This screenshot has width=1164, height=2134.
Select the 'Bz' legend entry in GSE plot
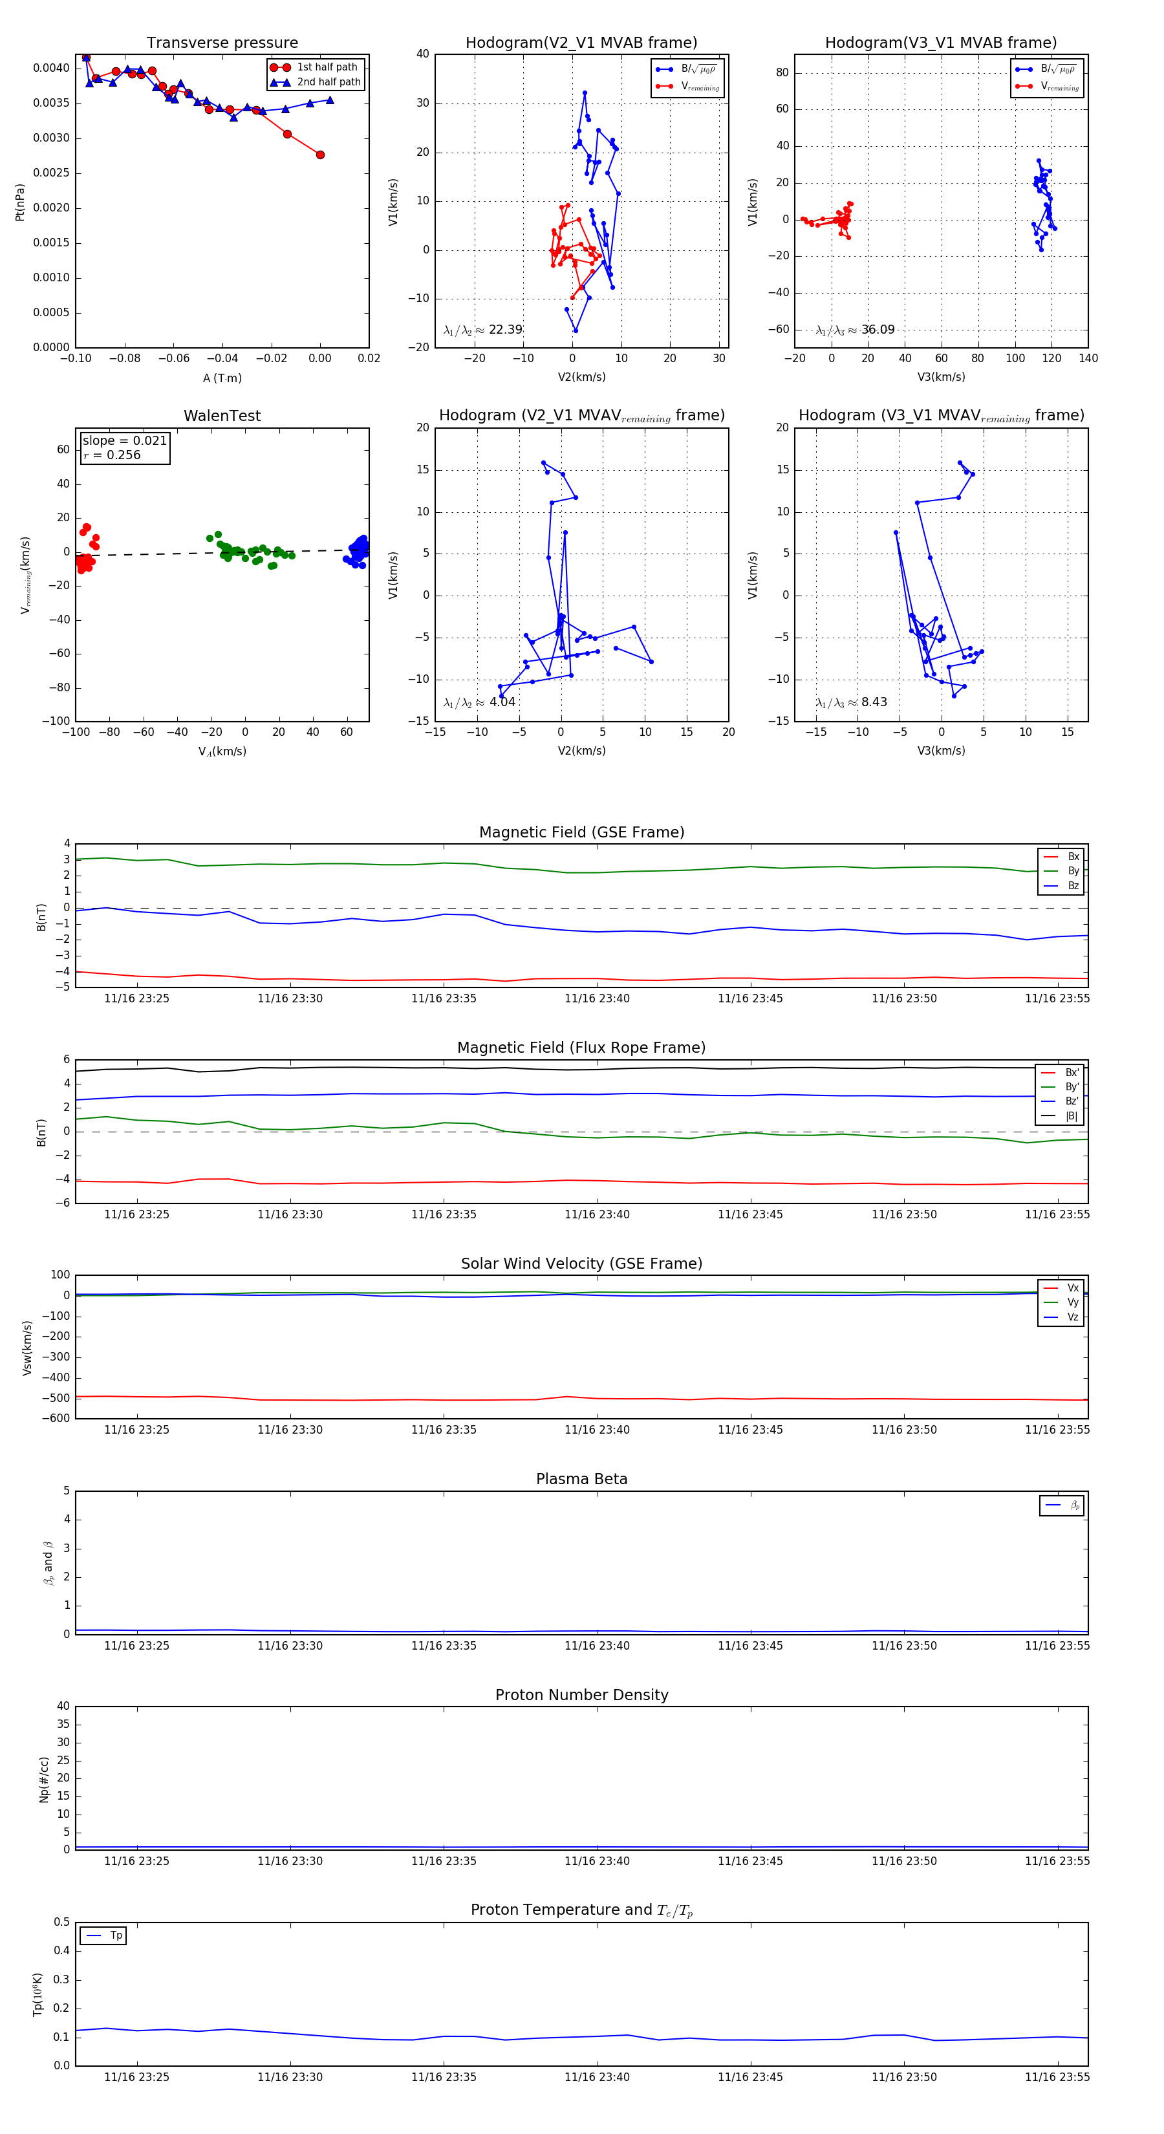coord(1061,885)
